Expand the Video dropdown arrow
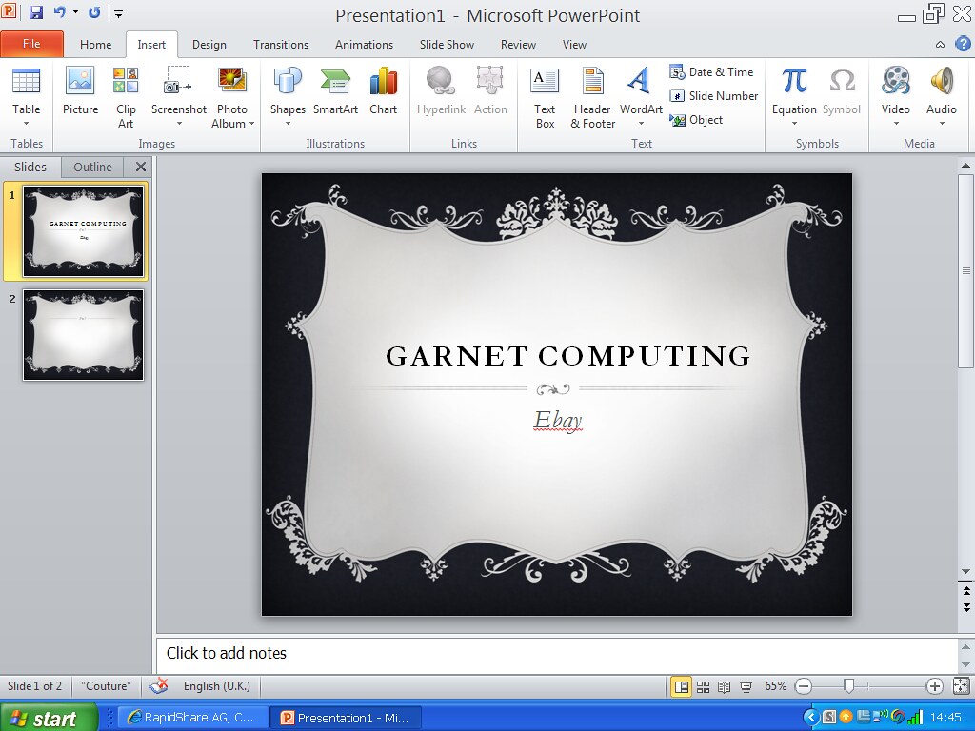The image size is (975, 731). click(x=896, y=124)
